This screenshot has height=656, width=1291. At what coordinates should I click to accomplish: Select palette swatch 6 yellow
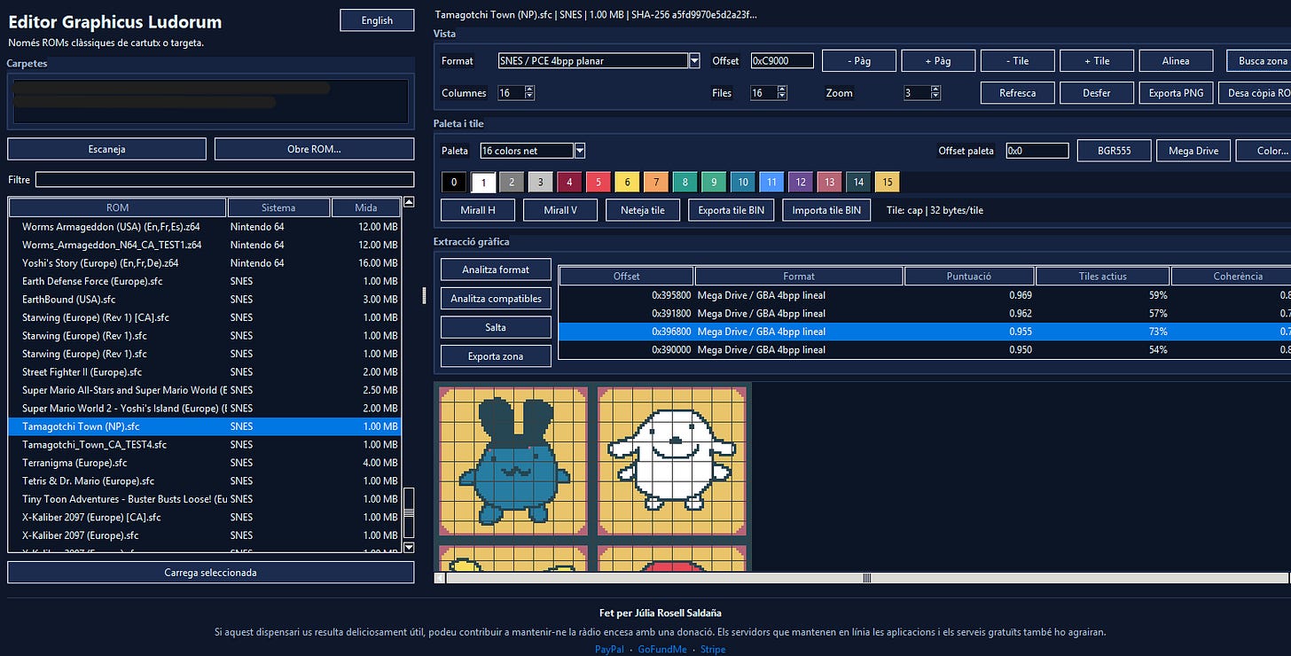(627, 182)
